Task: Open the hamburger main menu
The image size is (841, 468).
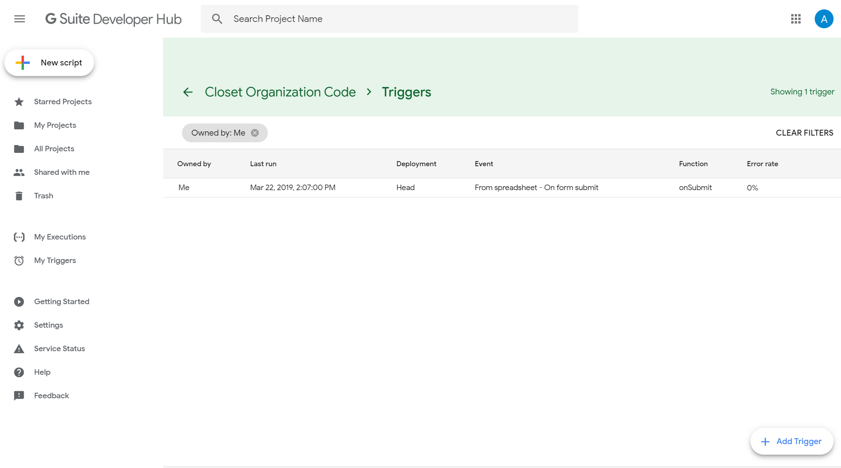Action: 20,19
